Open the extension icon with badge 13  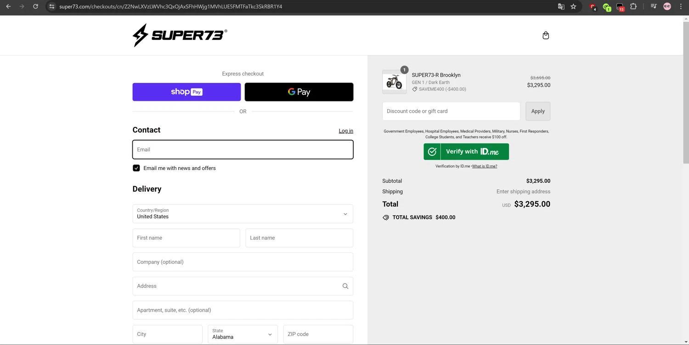coord(620,7)
